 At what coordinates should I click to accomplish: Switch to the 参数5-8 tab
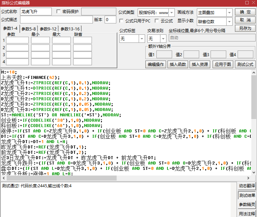point(29,29)
